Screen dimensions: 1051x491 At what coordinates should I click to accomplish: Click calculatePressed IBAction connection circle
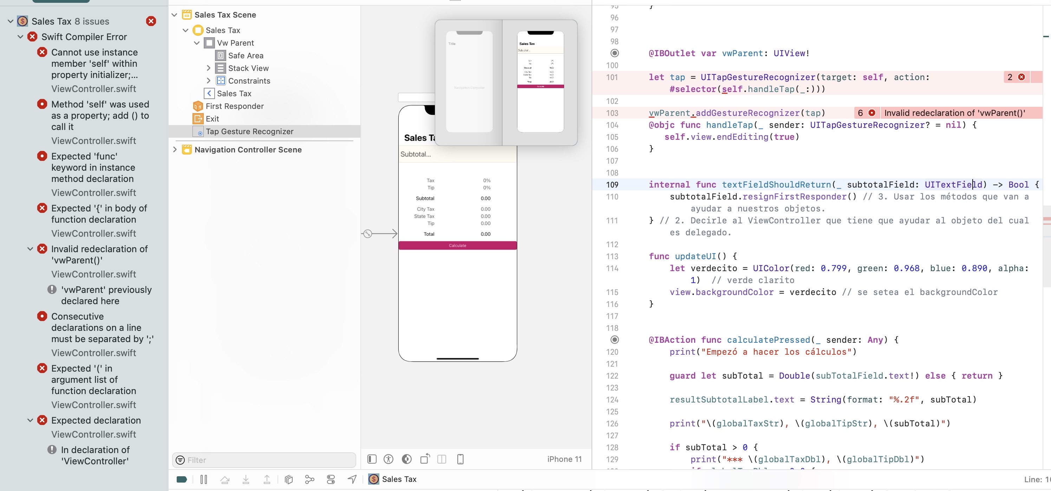point(614,340)
